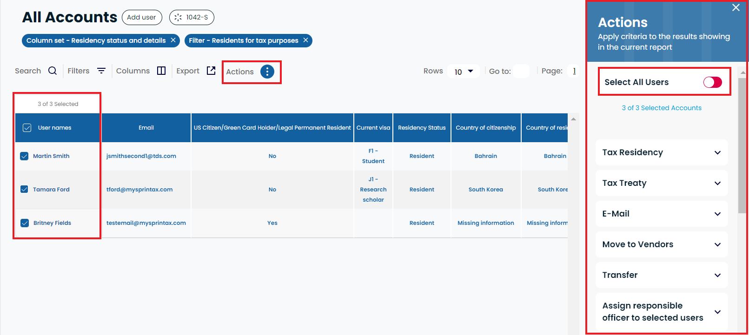The image size is (749, 335).
Task: Toggle the Select All Users switch
Action: click(x=712, y=82)
